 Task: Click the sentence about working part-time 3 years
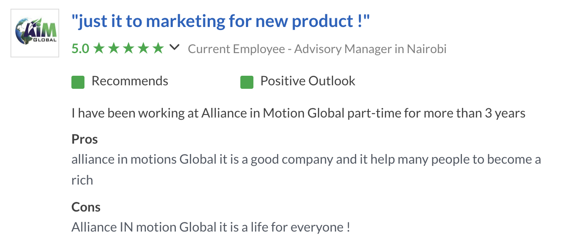pyautogui.click(x=298, y=114)
